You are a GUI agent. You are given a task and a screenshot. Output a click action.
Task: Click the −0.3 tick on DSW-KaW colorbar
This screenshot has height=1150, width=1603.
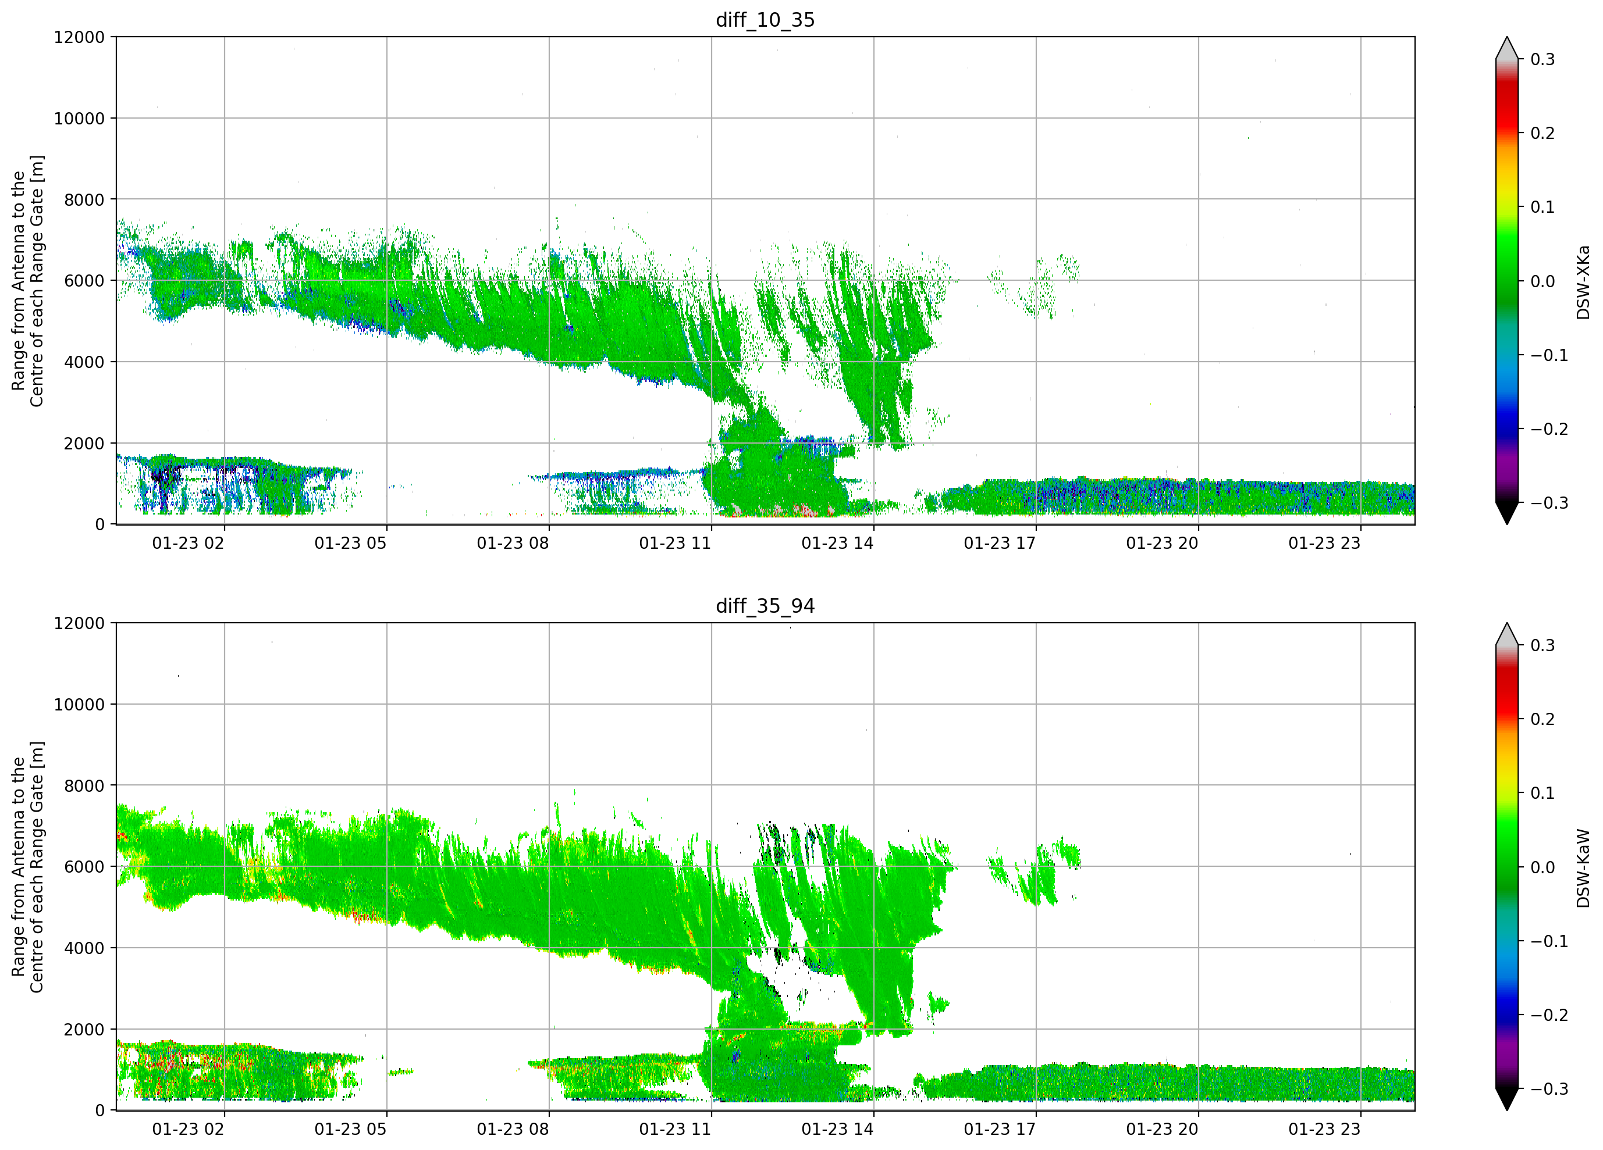(1549, 1090)
